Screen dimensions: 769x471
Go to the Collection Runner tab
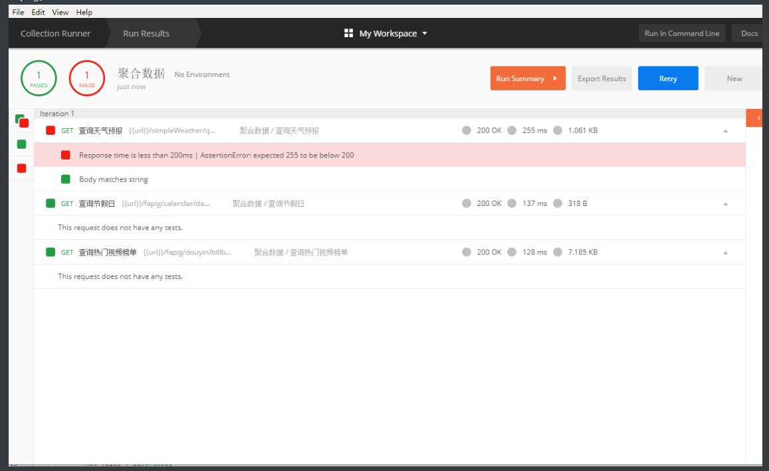55,33
